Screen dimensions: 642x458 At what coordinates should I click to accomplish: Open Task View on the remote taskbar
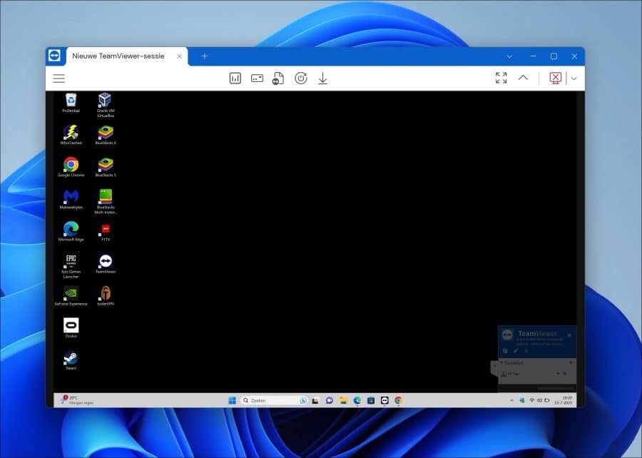[x=315, y=400]
